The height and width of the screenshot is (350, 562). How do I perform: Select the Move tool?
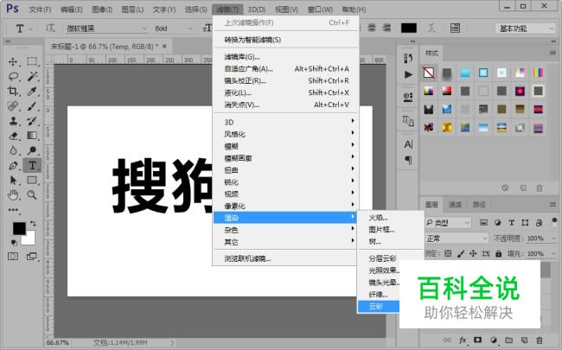click(13, 61)
